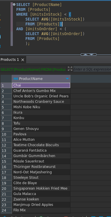111x217 pixels.
Task: Click the Alice Mutton cell
Action: click(41, 140)
